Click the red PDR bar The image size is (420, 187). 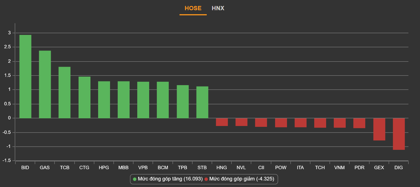coord(359,123)
